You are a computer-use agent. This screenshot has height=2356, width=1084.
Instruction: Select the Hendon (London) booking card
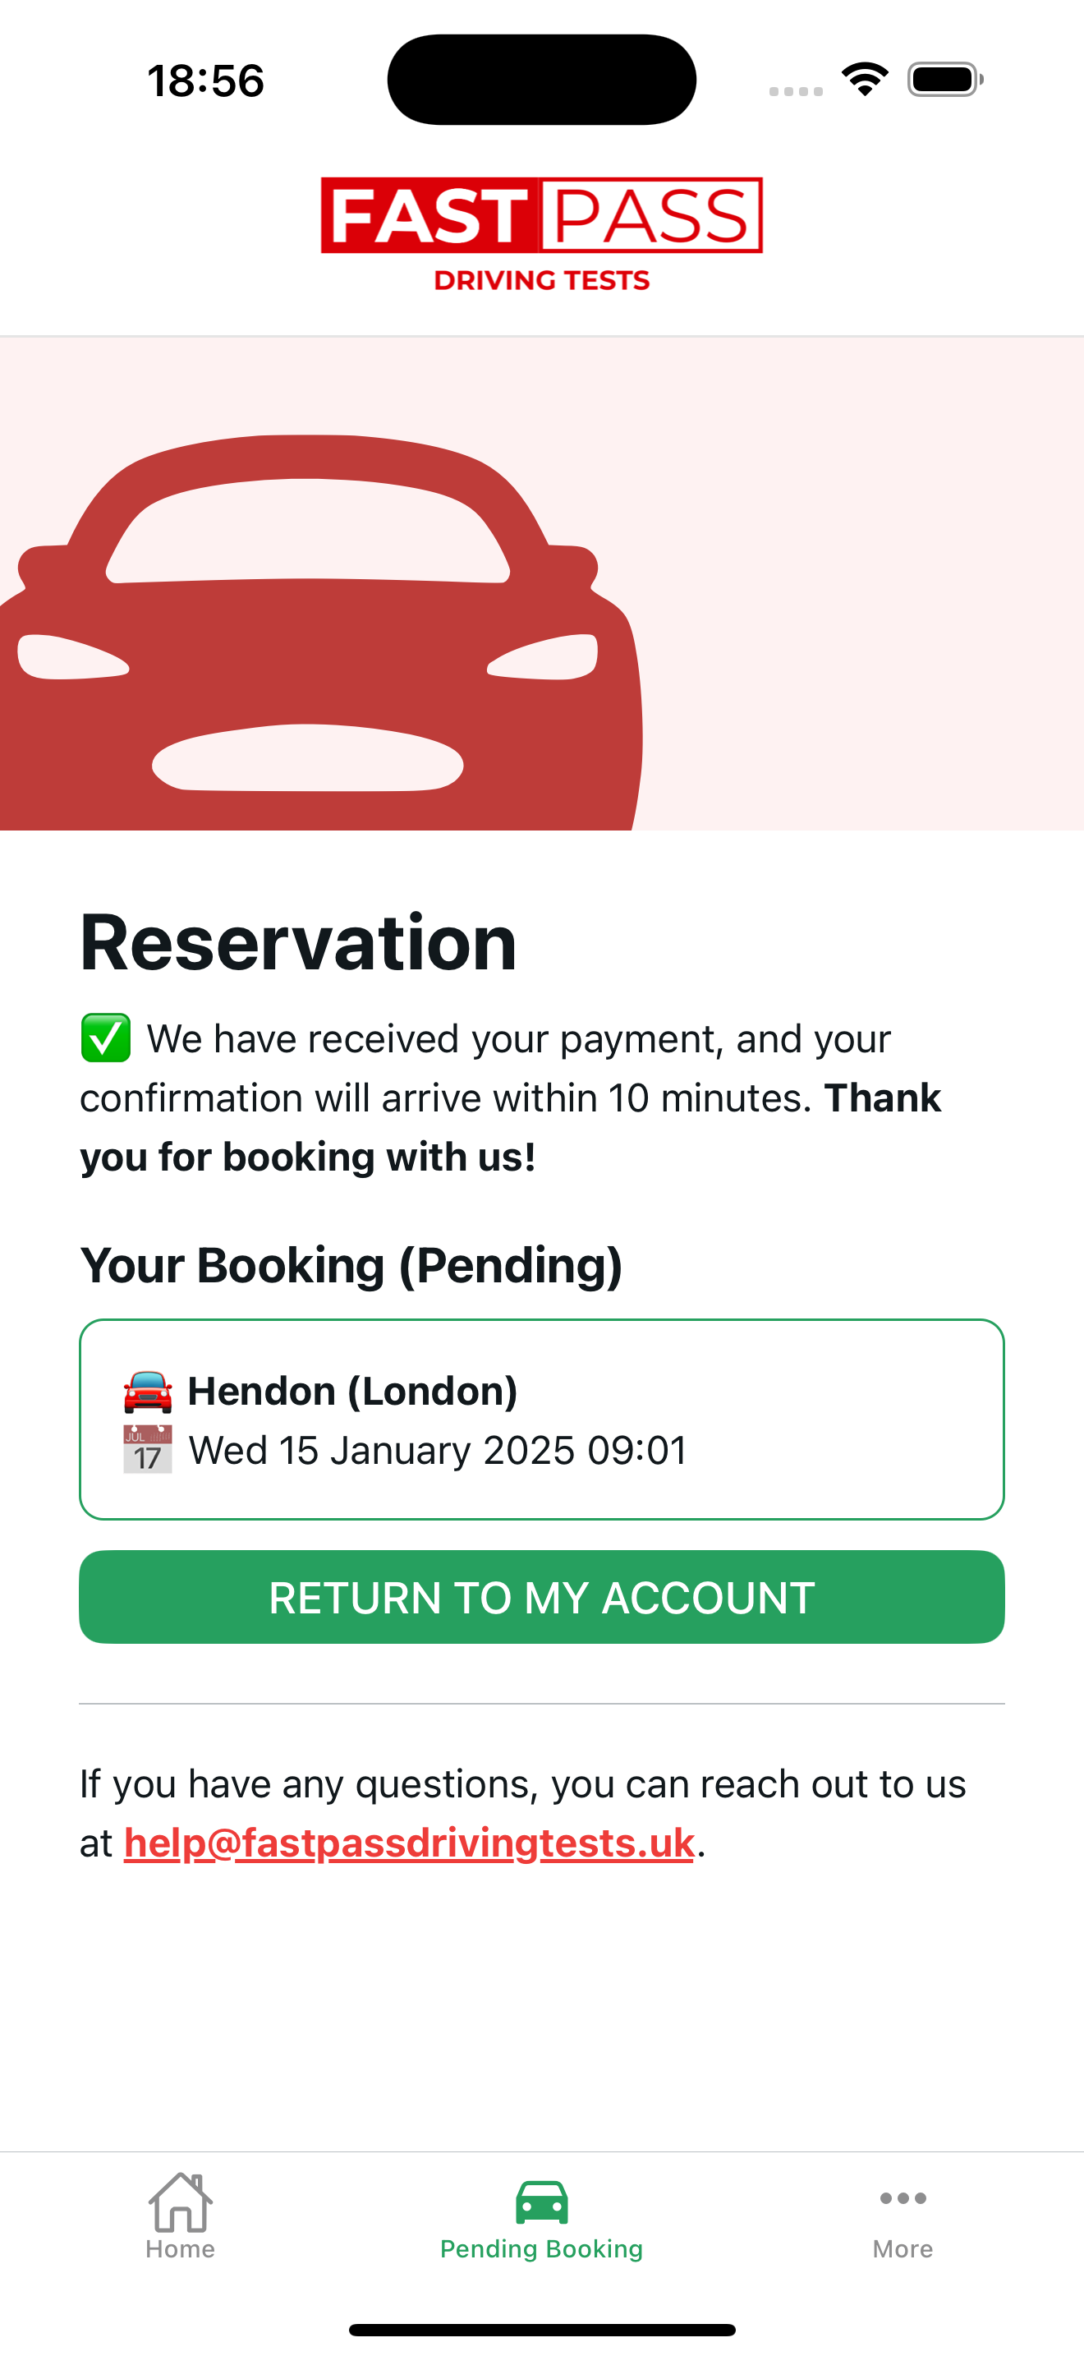(x=542, y=1420)
